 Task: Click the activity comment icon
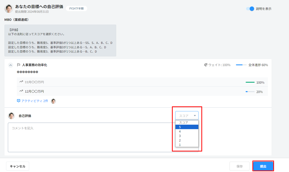point(19,101)
